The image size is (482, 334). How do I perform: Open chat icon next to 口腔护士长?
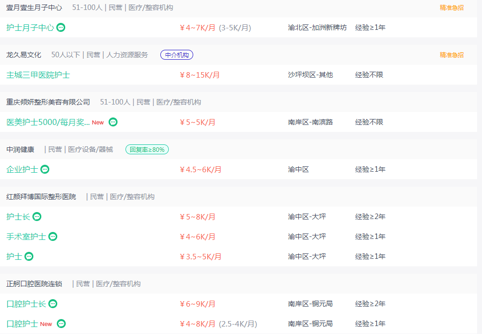[x=53, y=304]
